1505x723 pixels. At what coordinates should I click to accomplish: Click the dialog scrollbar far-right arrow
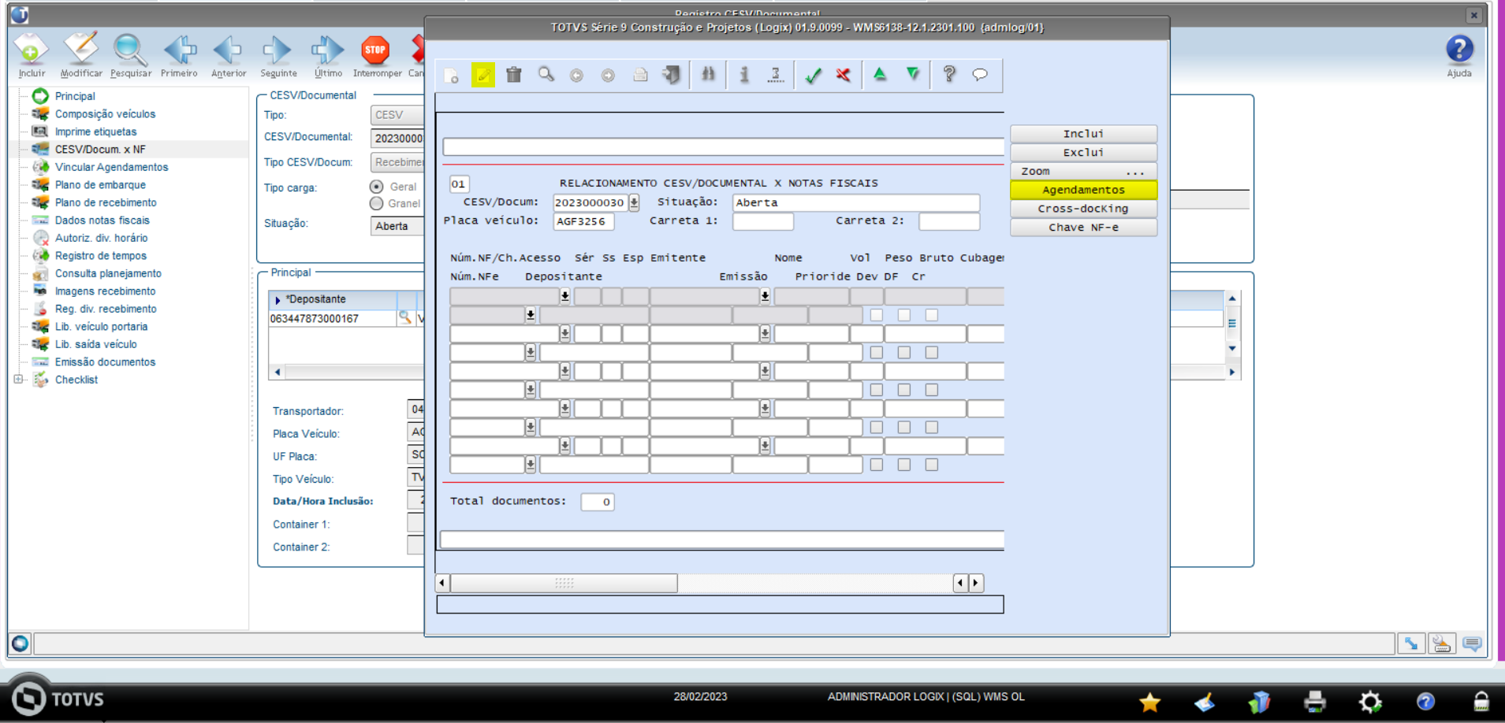coord(976,583)
